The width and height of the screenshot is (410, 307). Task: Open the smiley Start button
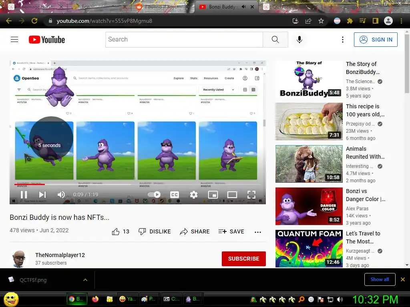(x=11, y=299)
